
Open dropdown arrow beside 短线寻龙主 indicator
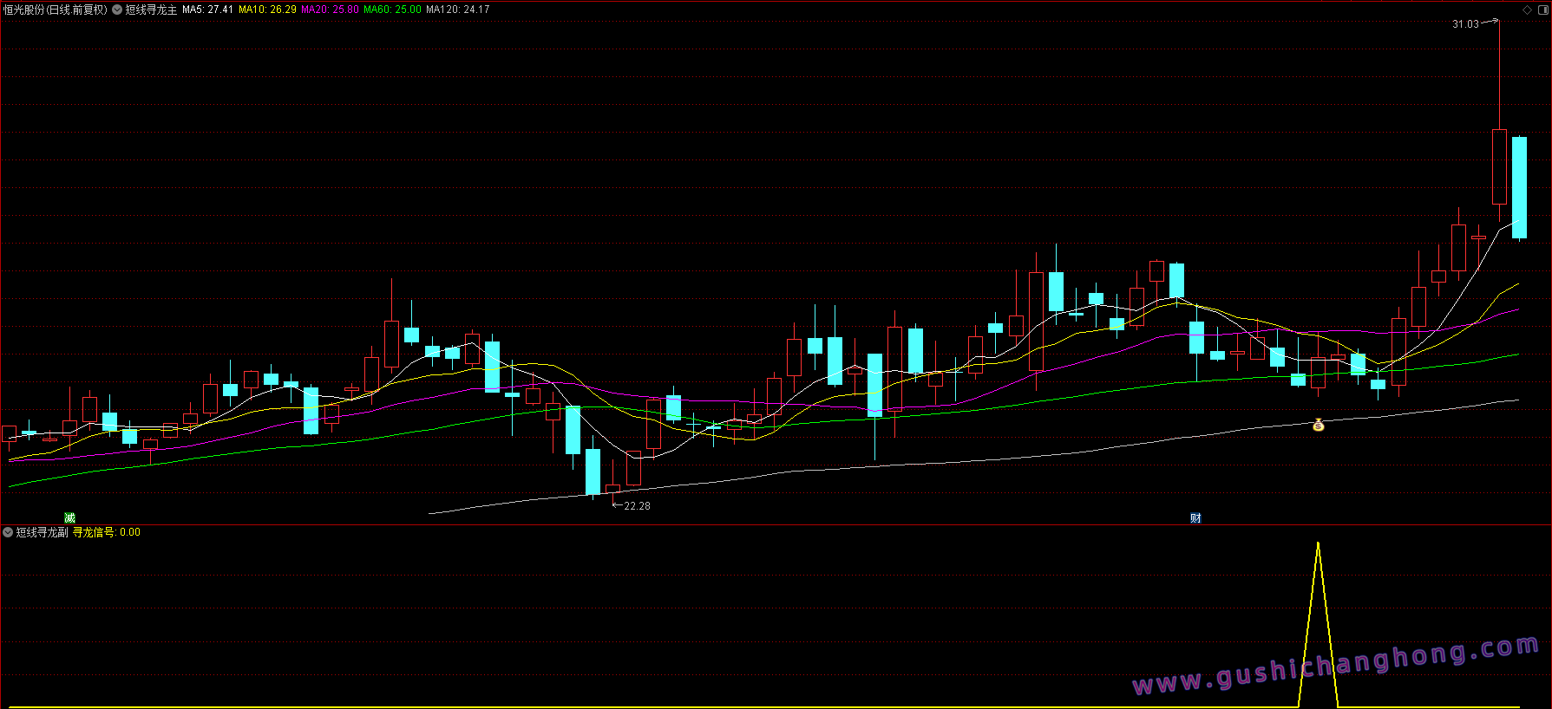117,10
